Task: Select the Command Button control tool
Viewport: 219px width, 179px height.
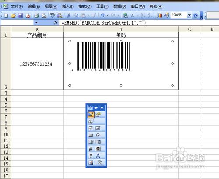Action: coord(91,135)
